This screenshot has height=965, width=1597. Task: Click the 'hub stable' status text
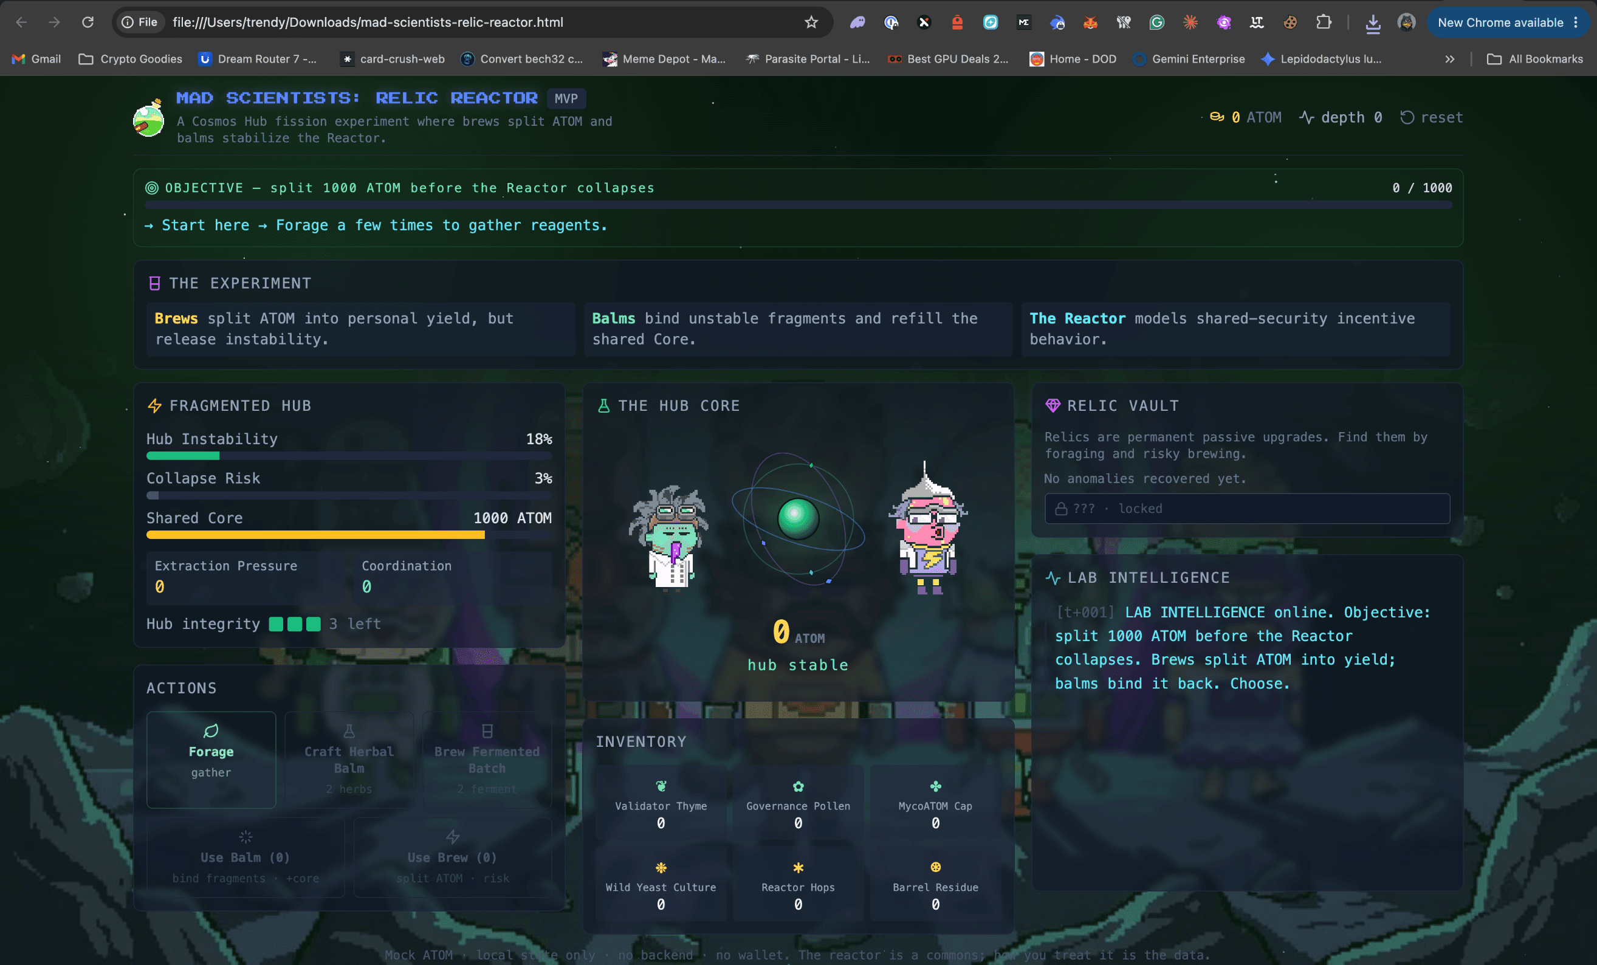point(798,665)
